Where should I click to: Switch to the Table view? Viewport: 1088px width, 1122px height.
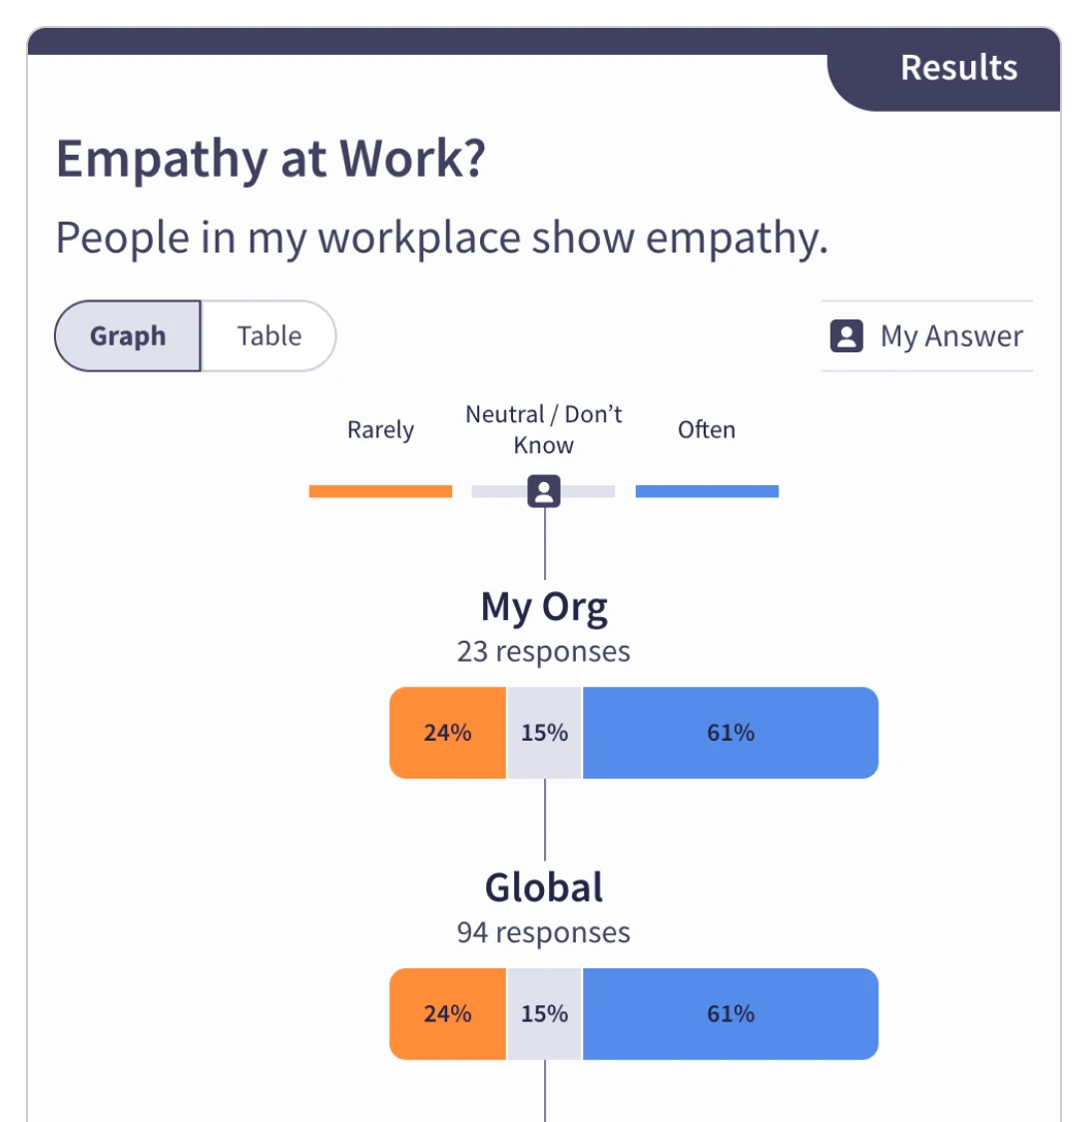click(x=268, y=335)
